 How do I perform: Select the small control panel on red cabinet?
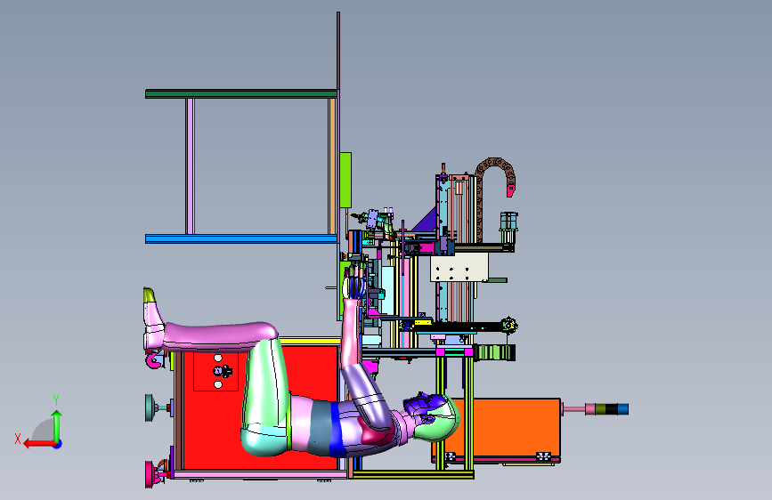click(215, 371)
